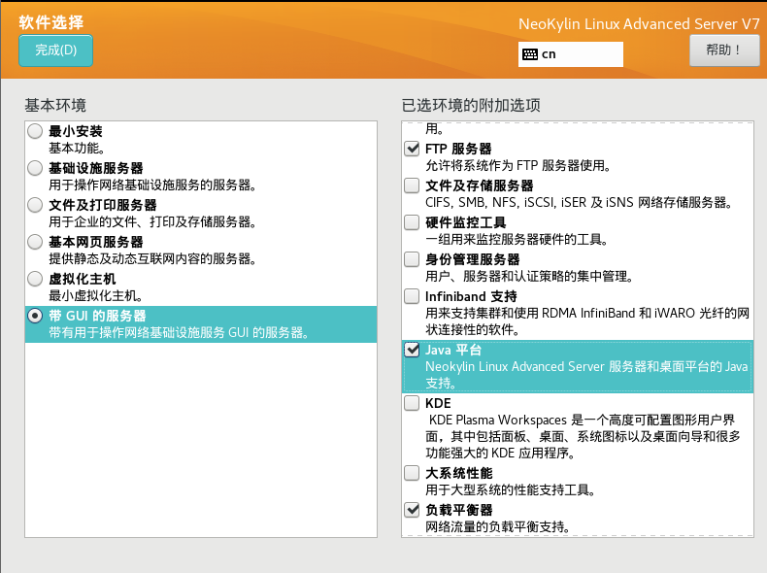The height and width of the screenshot is (573, 767).
Task: Check the 硬件监控工具 checkbox
Action: point(412,222)
